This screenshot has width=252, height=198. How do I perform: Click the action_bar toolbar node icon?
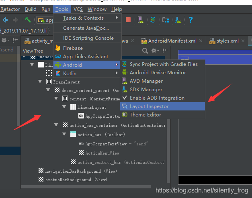(73, 134)
